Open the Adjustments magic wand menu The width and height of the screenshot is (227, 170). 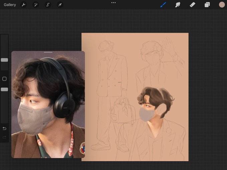(36, 5)
